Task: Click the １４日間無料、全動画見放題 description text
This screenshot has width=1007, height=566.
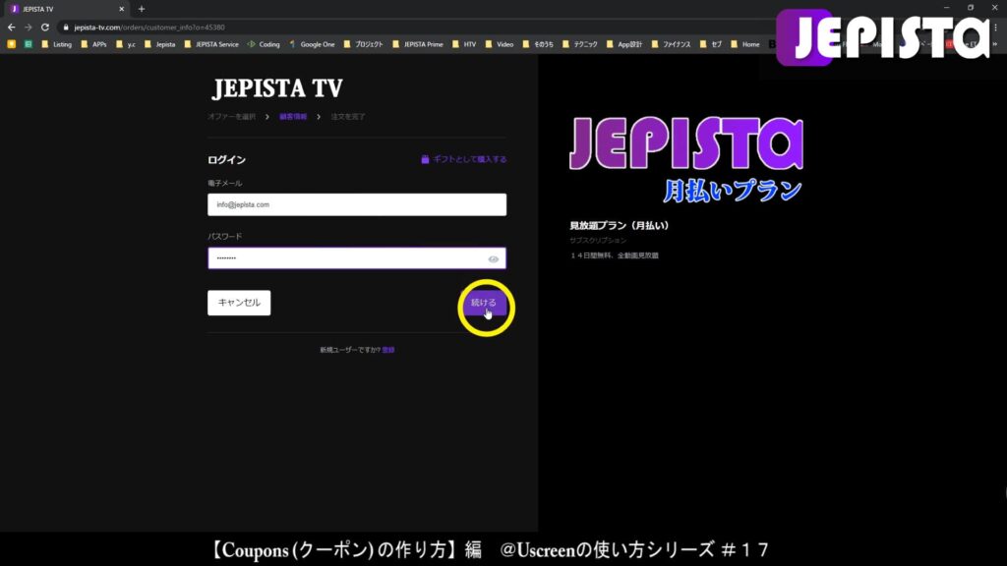Action: [614, 255]
